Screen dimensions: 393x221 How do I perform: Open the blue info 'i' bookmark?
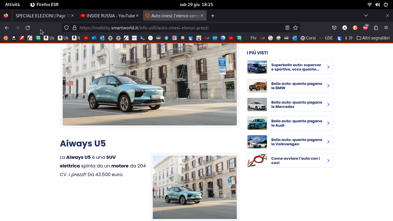pos(166,38)
